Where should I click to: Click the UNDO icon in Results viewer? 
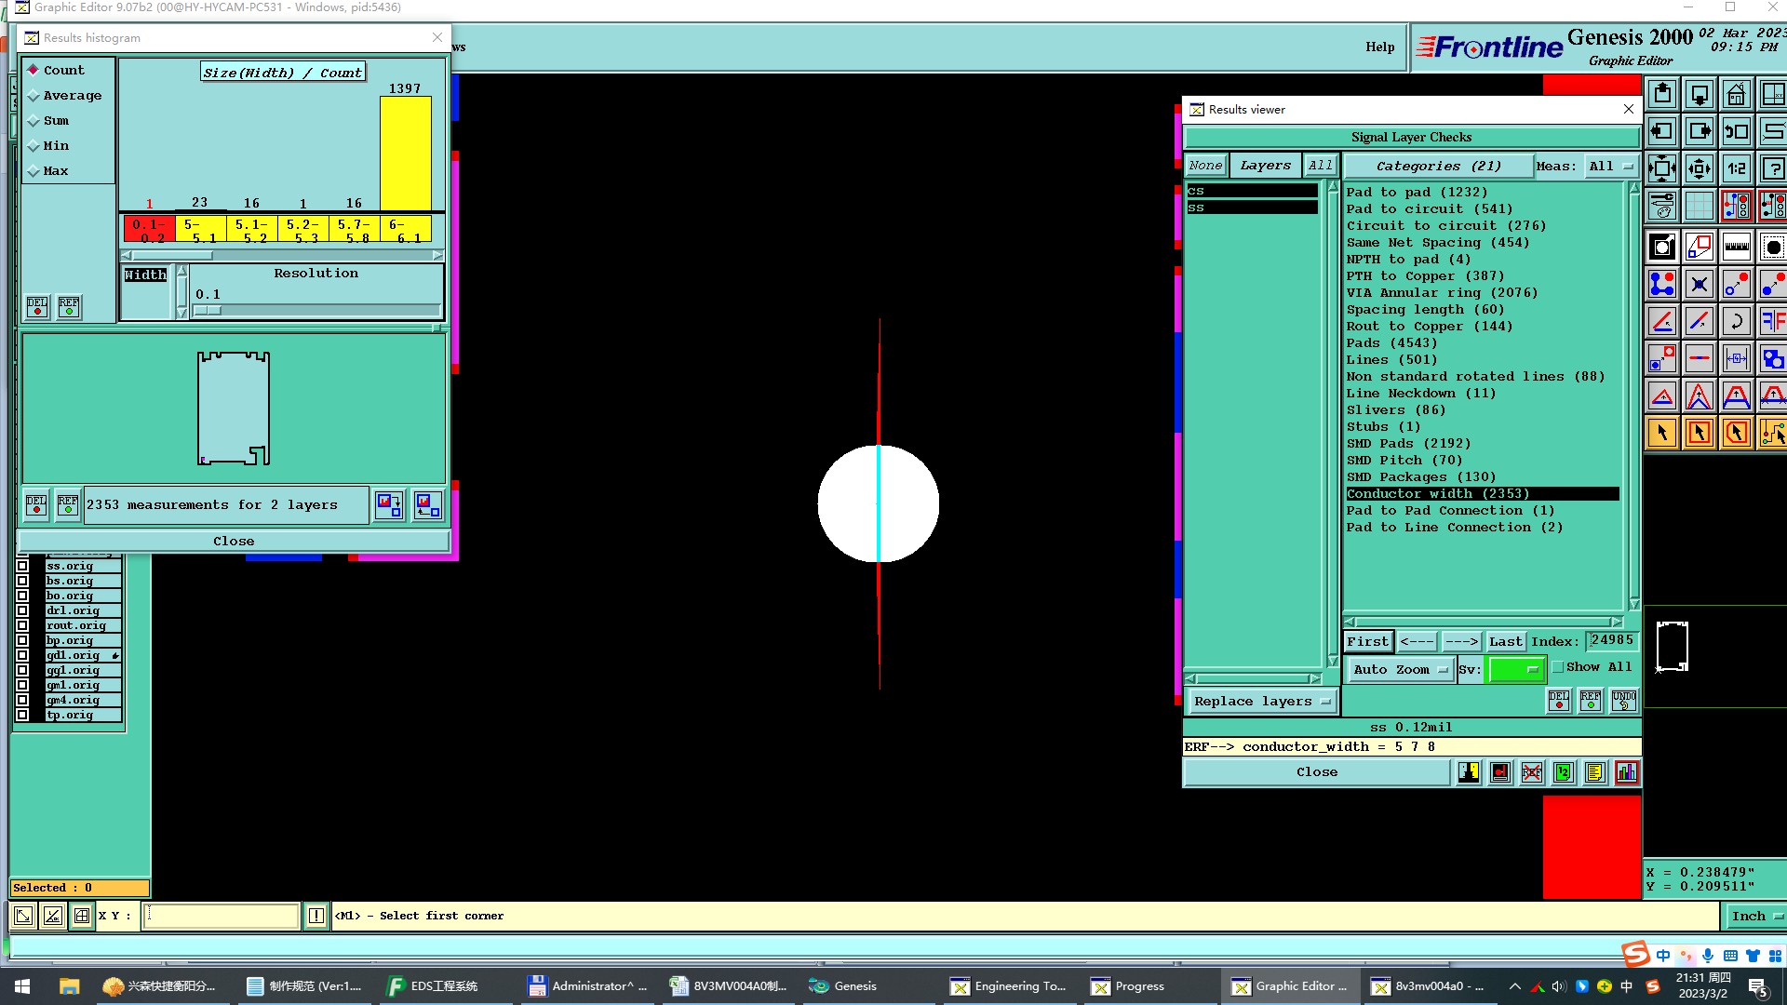tap(1623, 701)
